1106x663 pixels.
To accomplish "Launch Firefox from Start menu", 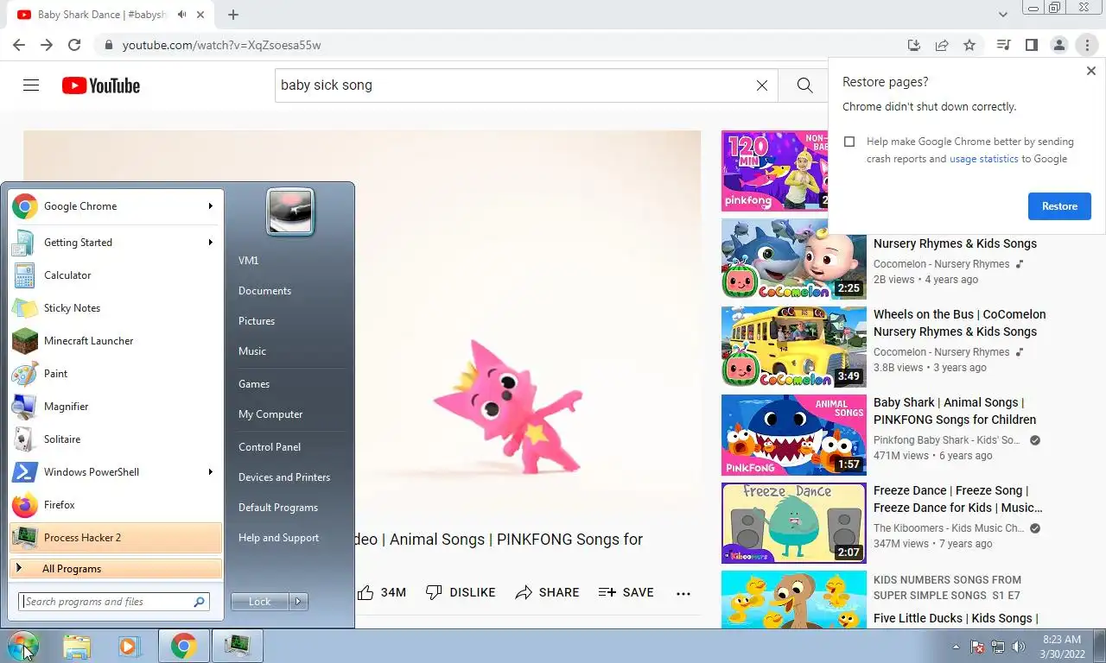I will pyautogui.click(x=116, y=505).
